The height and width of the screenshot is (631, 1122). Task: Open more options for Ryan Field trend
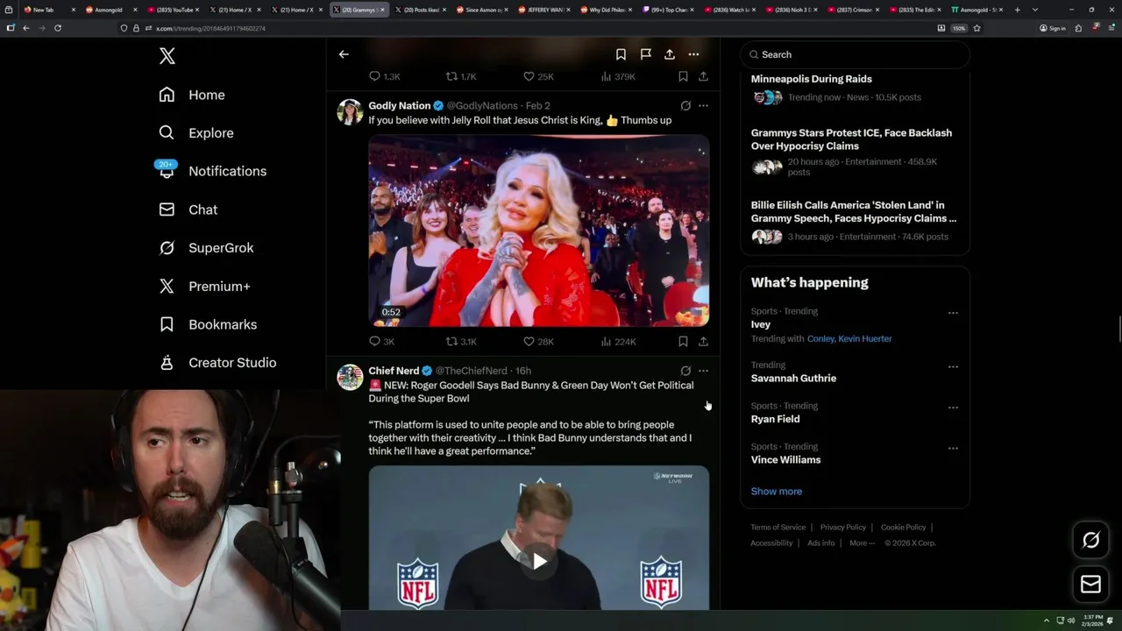(953, 408)
